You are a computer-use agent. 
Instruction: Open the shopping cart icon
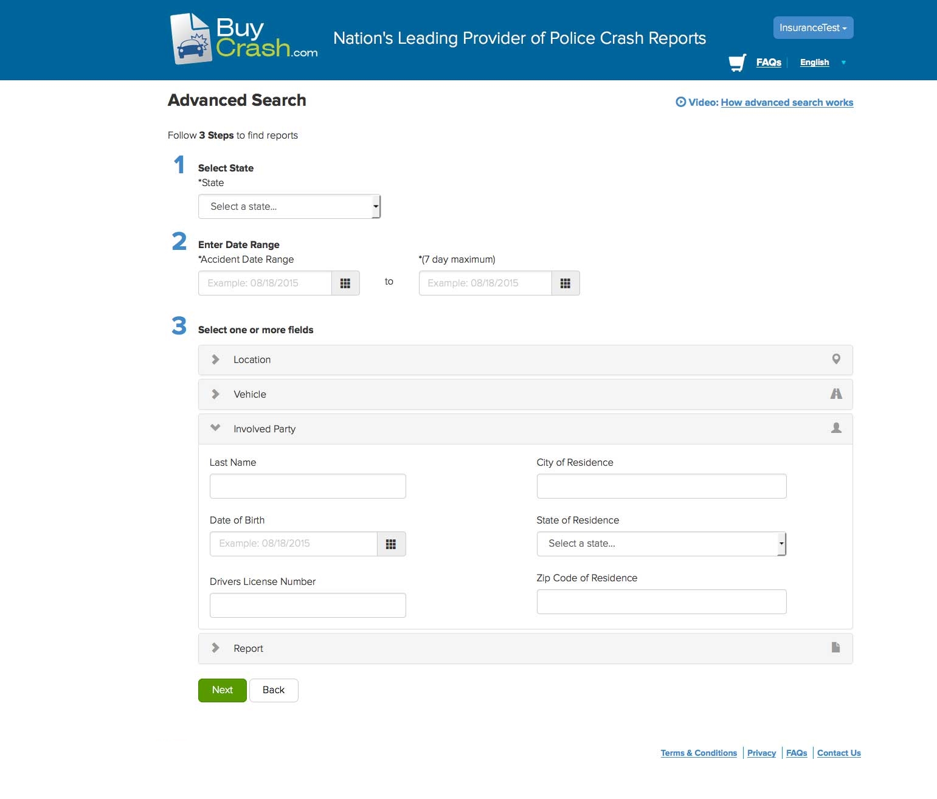point(737,63)
